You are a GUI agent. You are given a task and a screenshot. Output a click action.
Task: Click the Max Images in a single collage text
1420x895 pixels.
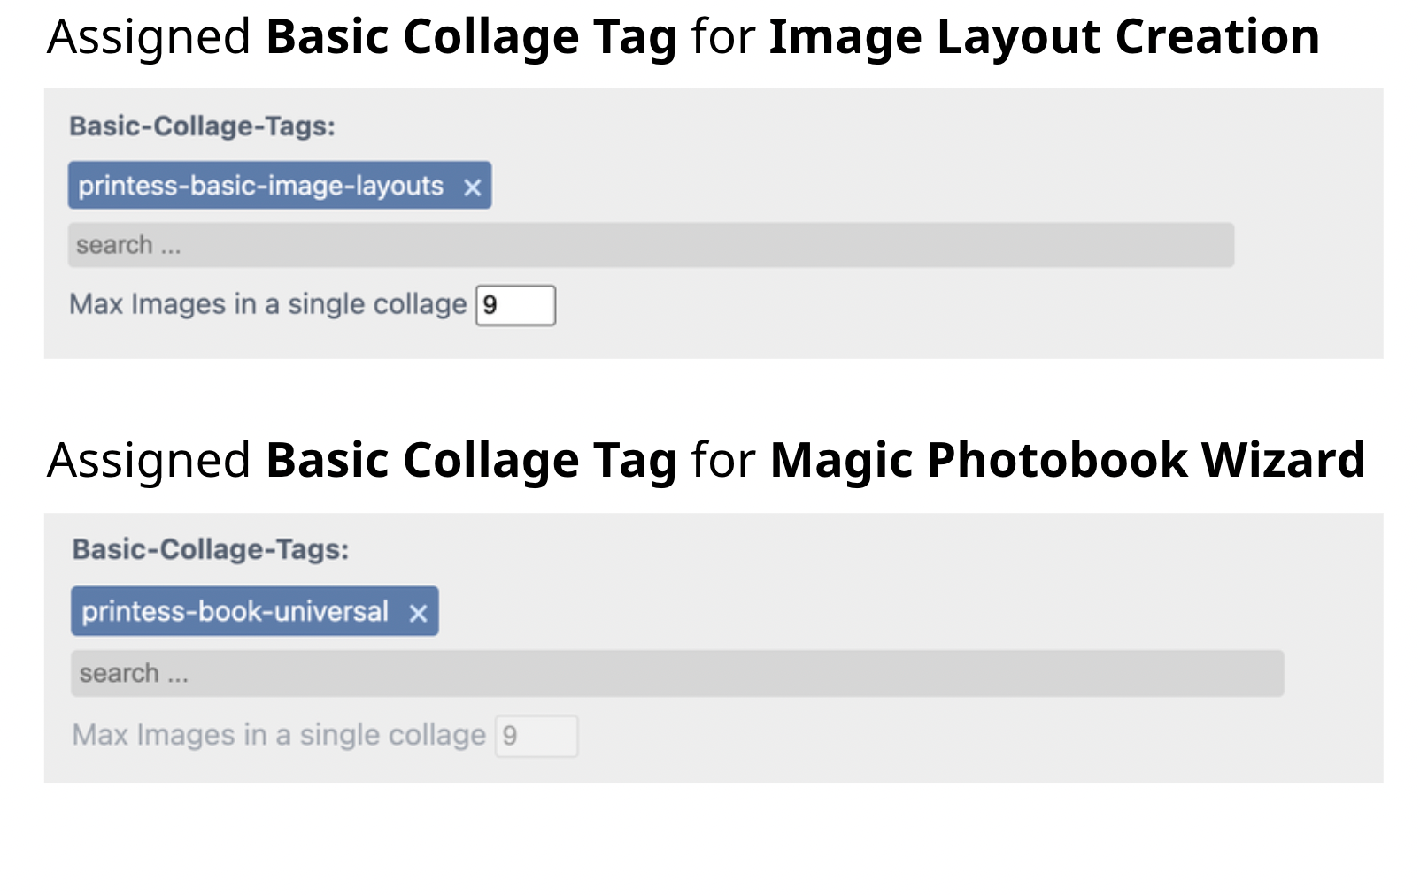click(x=268, y=304)
